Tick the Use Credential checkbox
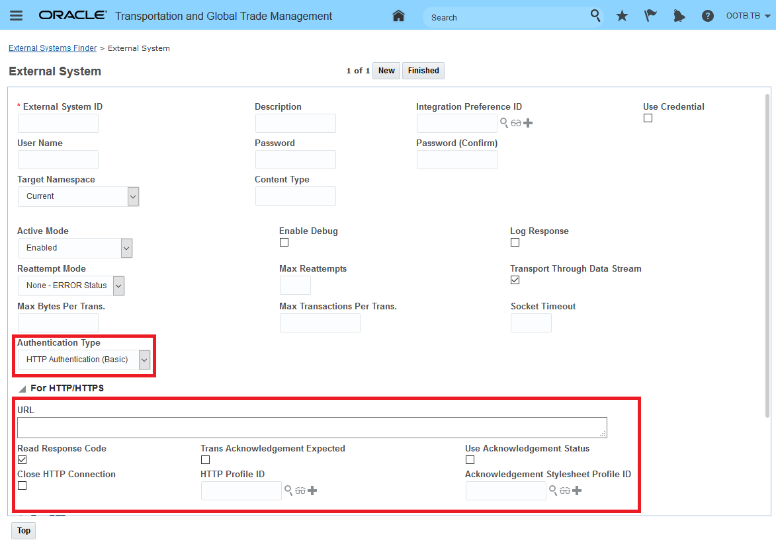The width and height of the screenshot is (776, 542). click(x=648, y=118)
